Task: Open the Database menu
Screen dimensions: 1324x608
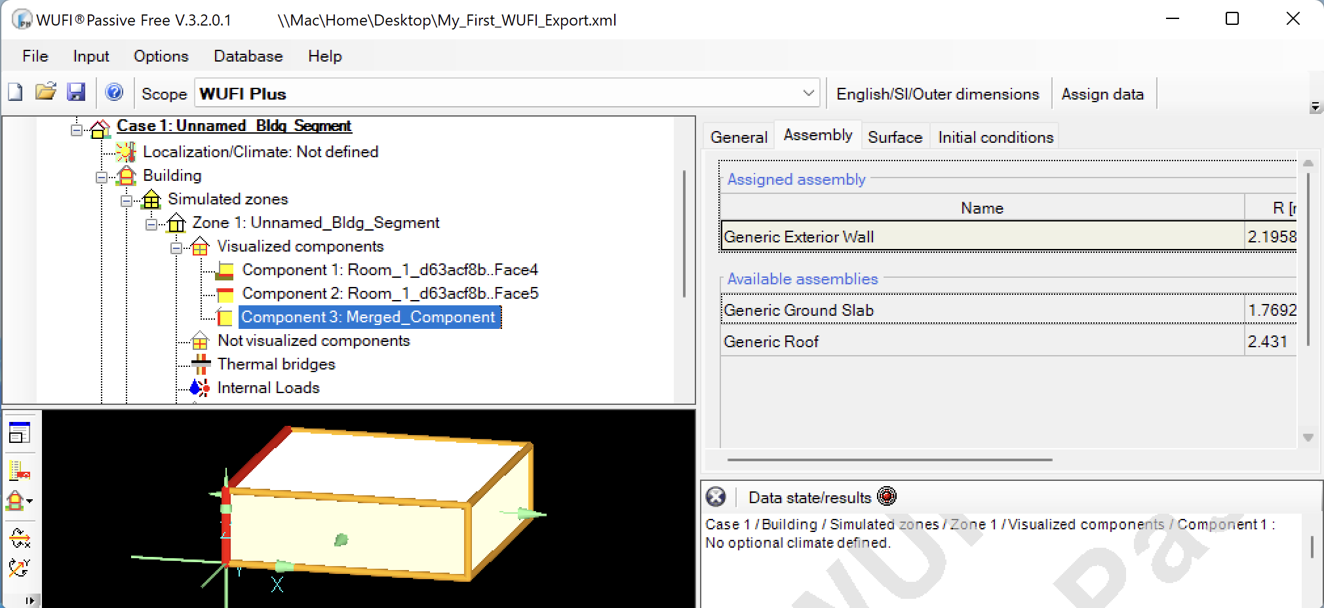Action: pyautogui.click(x=247, y=56)
